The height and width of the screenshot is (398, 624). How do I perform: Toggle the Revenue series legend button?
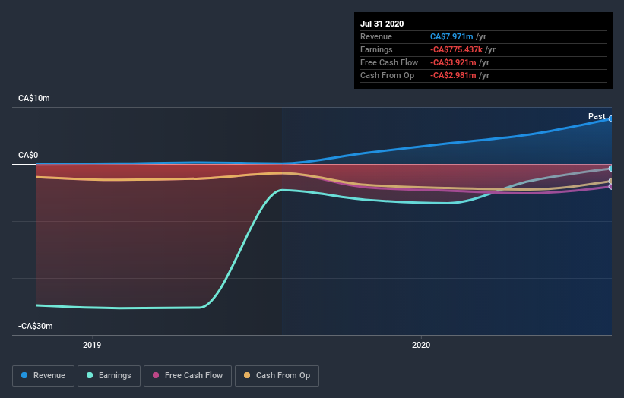pos(43,376)
